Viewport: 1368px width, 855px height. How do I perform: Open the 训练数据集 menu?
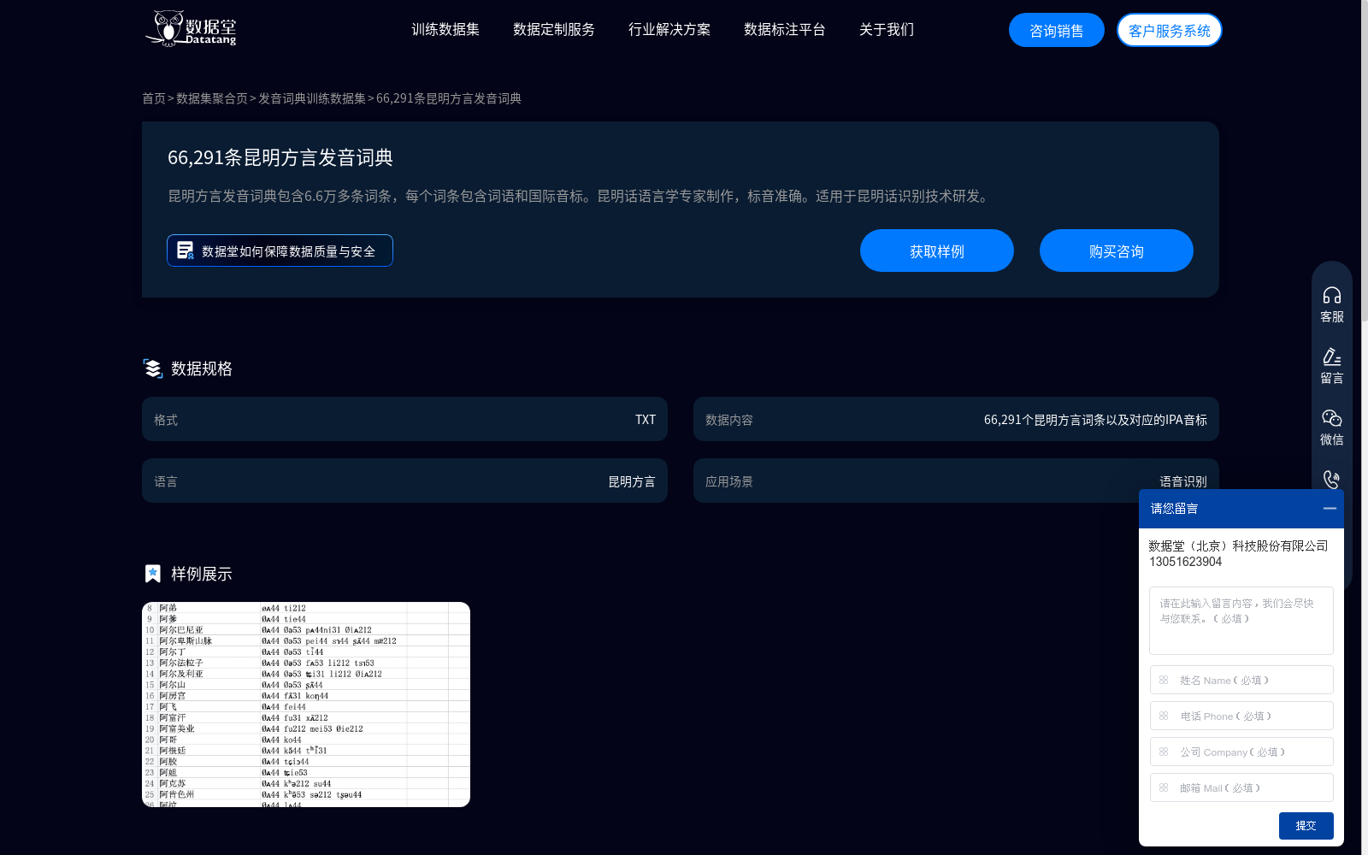[x=445, y=30]
